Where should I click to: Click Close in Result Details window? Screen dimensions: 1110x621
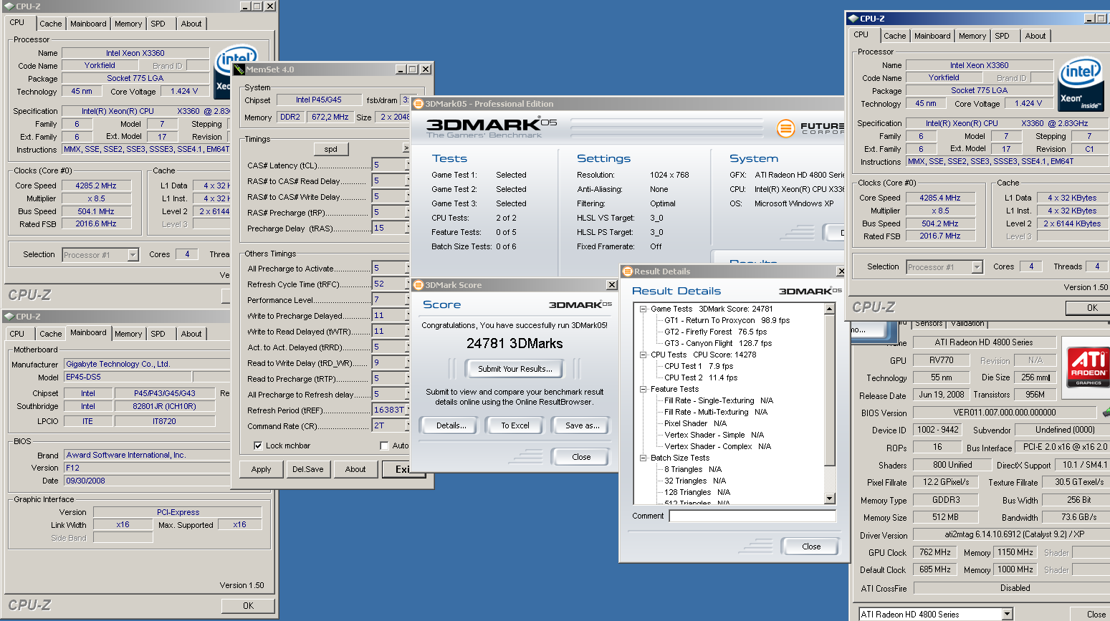tap(811, 547)
